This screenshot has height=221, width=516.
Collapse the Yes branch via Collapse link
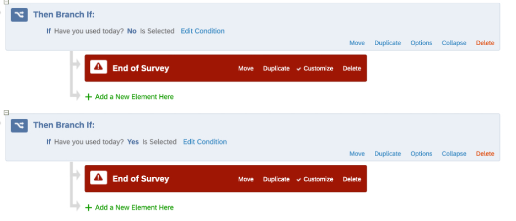click(454, 154)
